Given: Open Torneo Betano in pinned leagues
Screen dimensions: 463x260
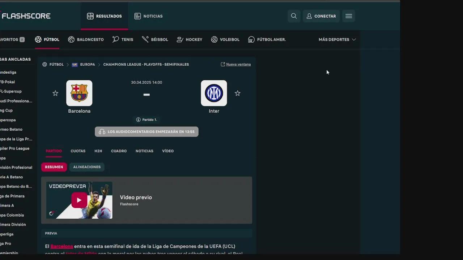Looking at the screenshot, I should (x=11, y=129).
